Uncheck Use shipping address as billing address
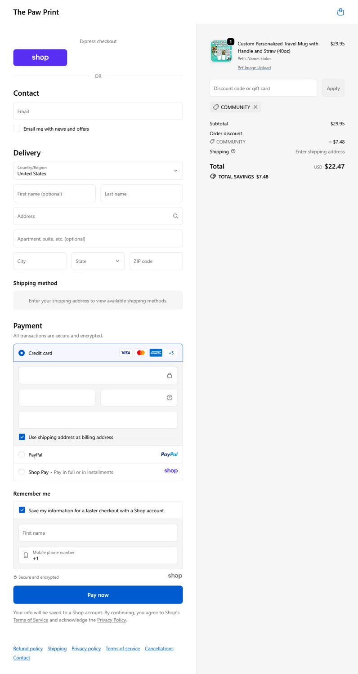The width and height of the screenshot is (358, 674). [x=22, y=437]
